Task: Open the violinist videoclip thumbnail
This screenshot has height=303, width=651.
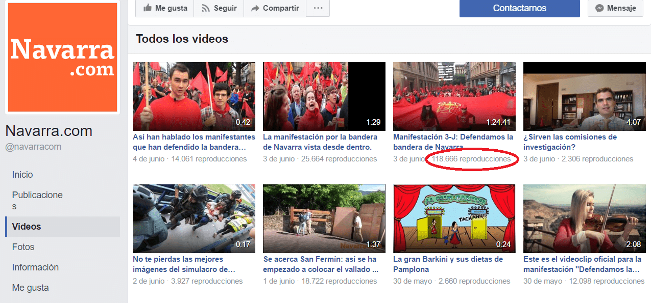Action: pyautogui.click(x=585, y=218)
